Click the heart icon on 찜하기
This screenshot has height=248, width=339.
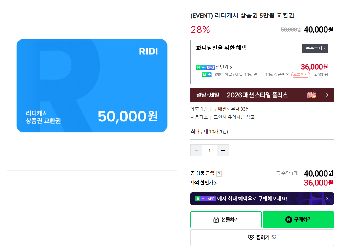[x=251, y=237]
